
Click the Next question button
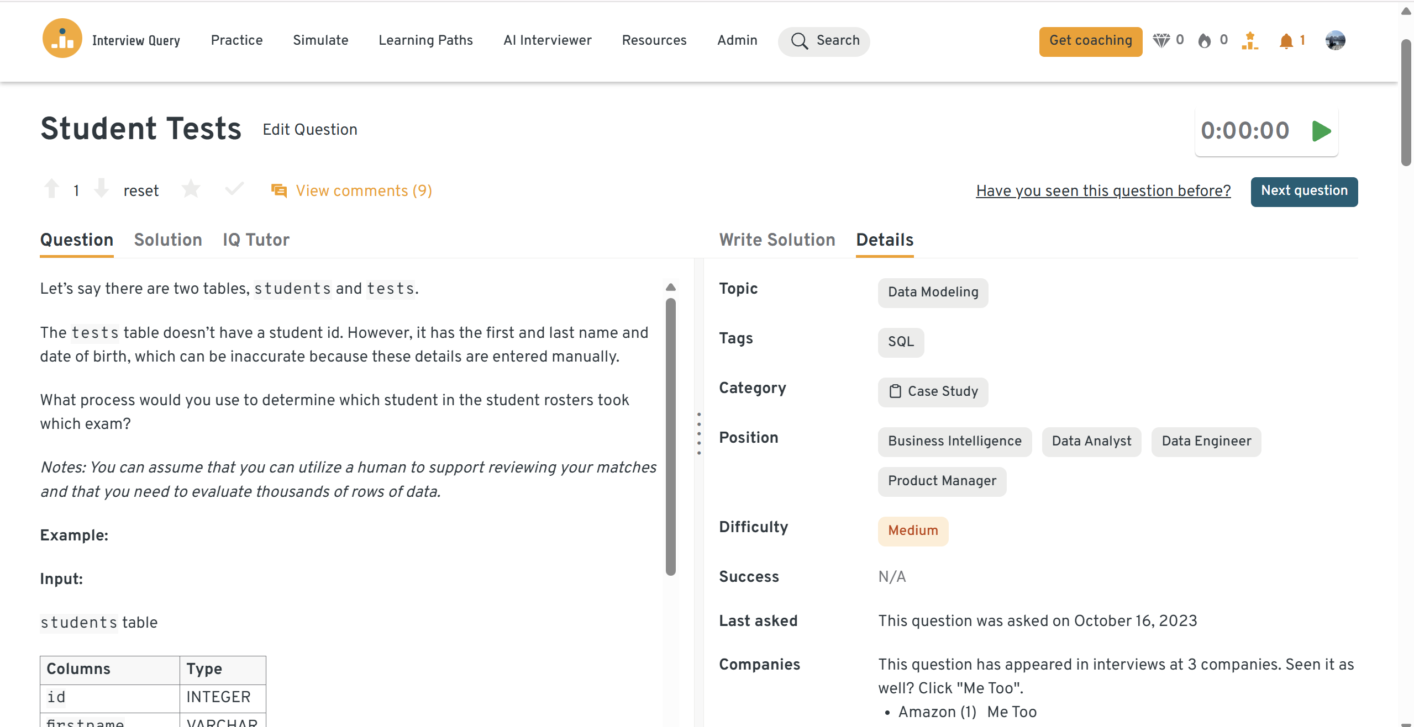(1304, 191)
